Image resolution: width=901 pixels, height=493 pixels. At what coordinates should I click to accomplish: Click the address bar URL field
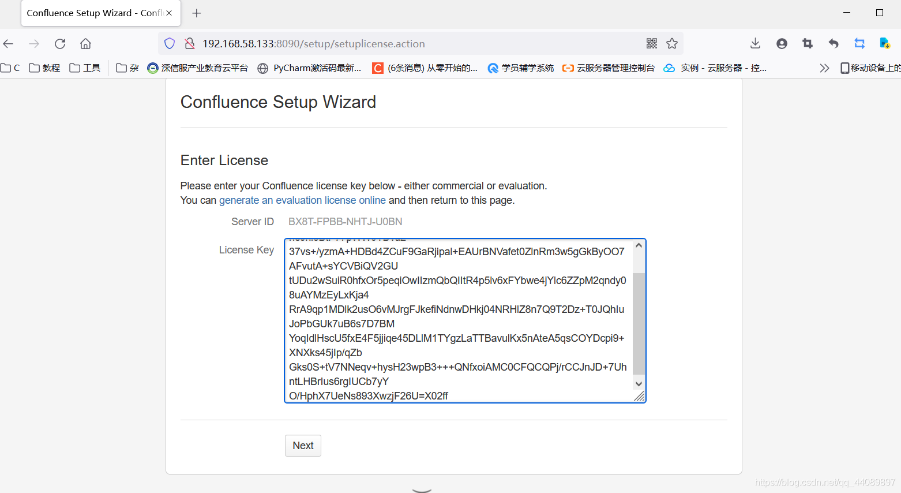421,44
